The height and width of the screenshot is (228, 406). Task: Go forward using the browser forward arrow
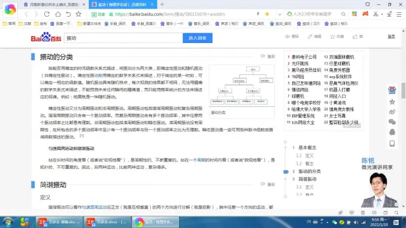tap(36, 14)
